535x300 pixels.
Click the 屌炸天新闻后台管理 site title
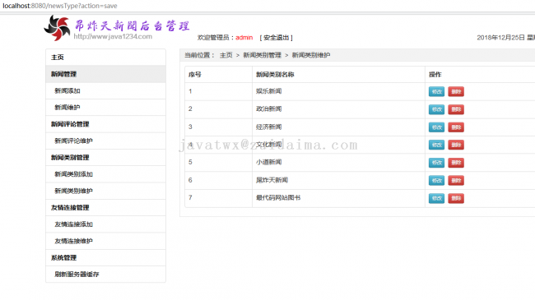click(x=132, y=25)
